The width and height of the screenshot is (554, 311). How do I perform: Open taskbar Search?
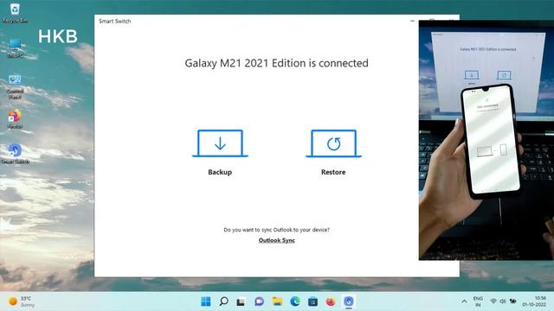click(x=223, y=301)
